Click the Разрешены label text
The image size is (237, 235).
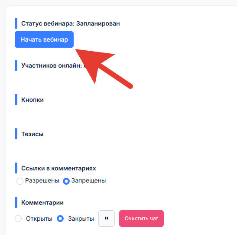(x=42, y=180)
